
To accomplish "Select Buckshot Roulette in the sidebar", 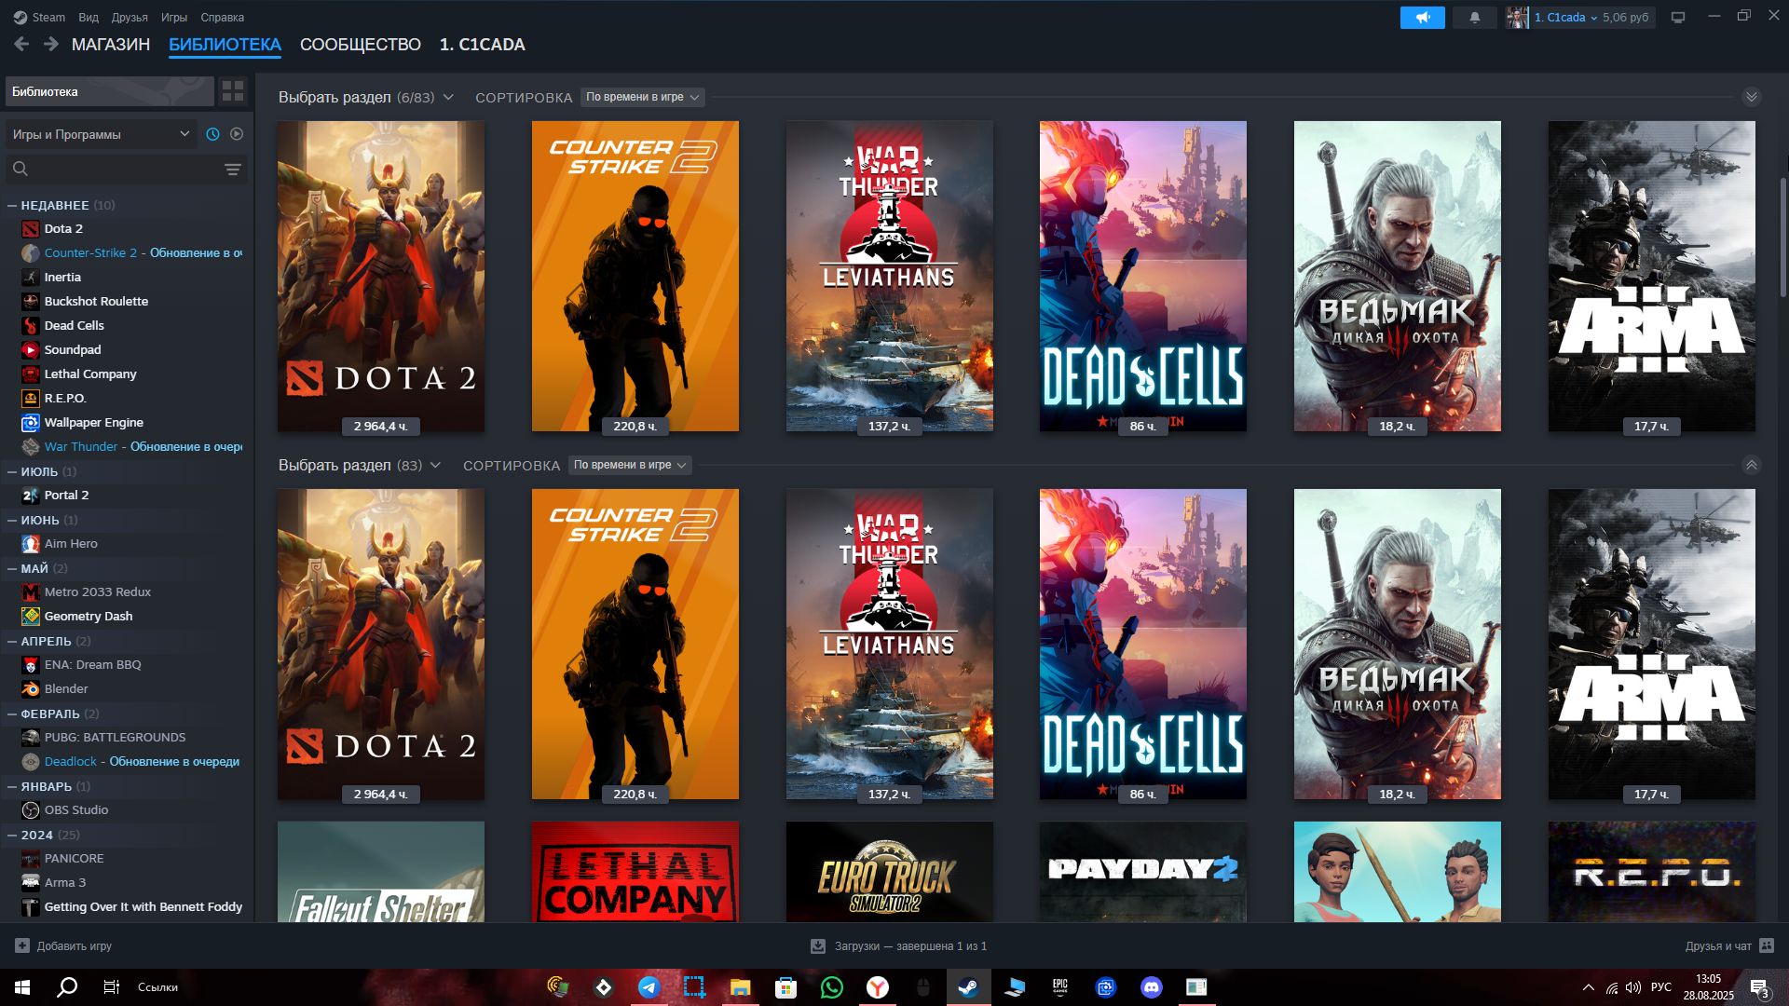I will [x=96, y=301].
